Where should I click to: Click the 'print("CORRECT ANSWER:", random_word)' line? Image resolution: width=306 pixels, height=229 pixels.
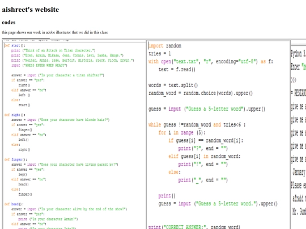click(x=194, y=227)
